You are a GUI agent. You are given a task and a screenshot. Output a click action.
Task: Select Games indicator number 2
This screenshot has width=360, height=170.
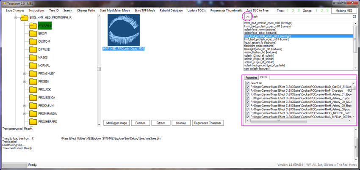pyautogui.click(x=322, y=11)
